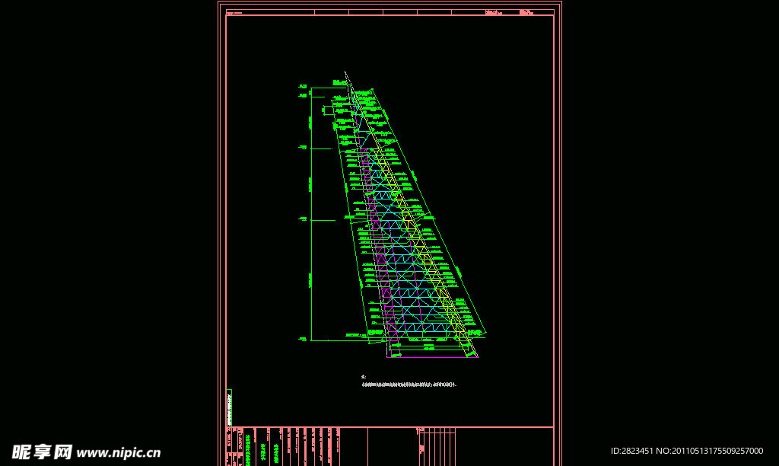
Task: Select the small green rectangle near truss top
Action: pos(329,110)
